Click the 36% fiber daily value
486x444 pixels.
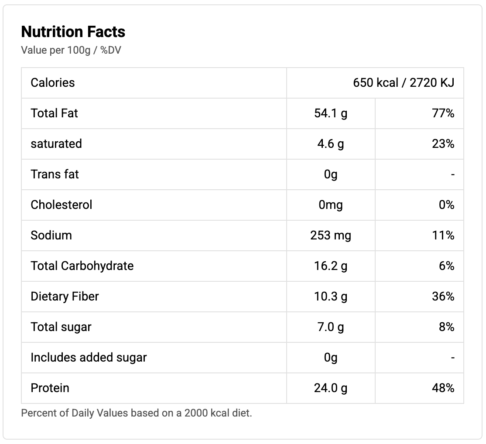click(444, 297)
